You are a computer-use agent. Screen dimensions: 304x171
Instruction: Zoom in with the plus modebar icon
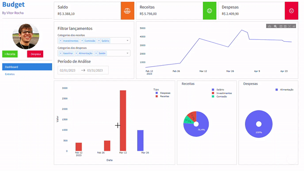[x=281, y=26]
